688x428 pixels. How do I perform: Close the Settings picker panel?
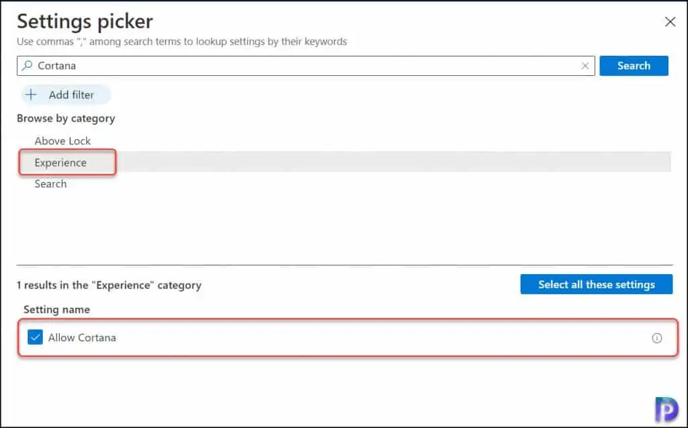coord(670,22)
